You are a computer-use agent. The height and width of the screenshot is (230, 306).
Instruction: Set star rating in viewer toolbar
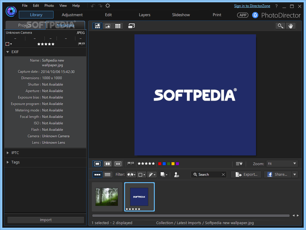[146, 164]
